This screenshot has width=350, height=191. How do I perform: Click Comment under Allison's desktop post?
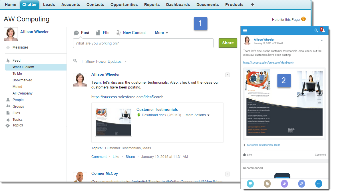[99, 157]
